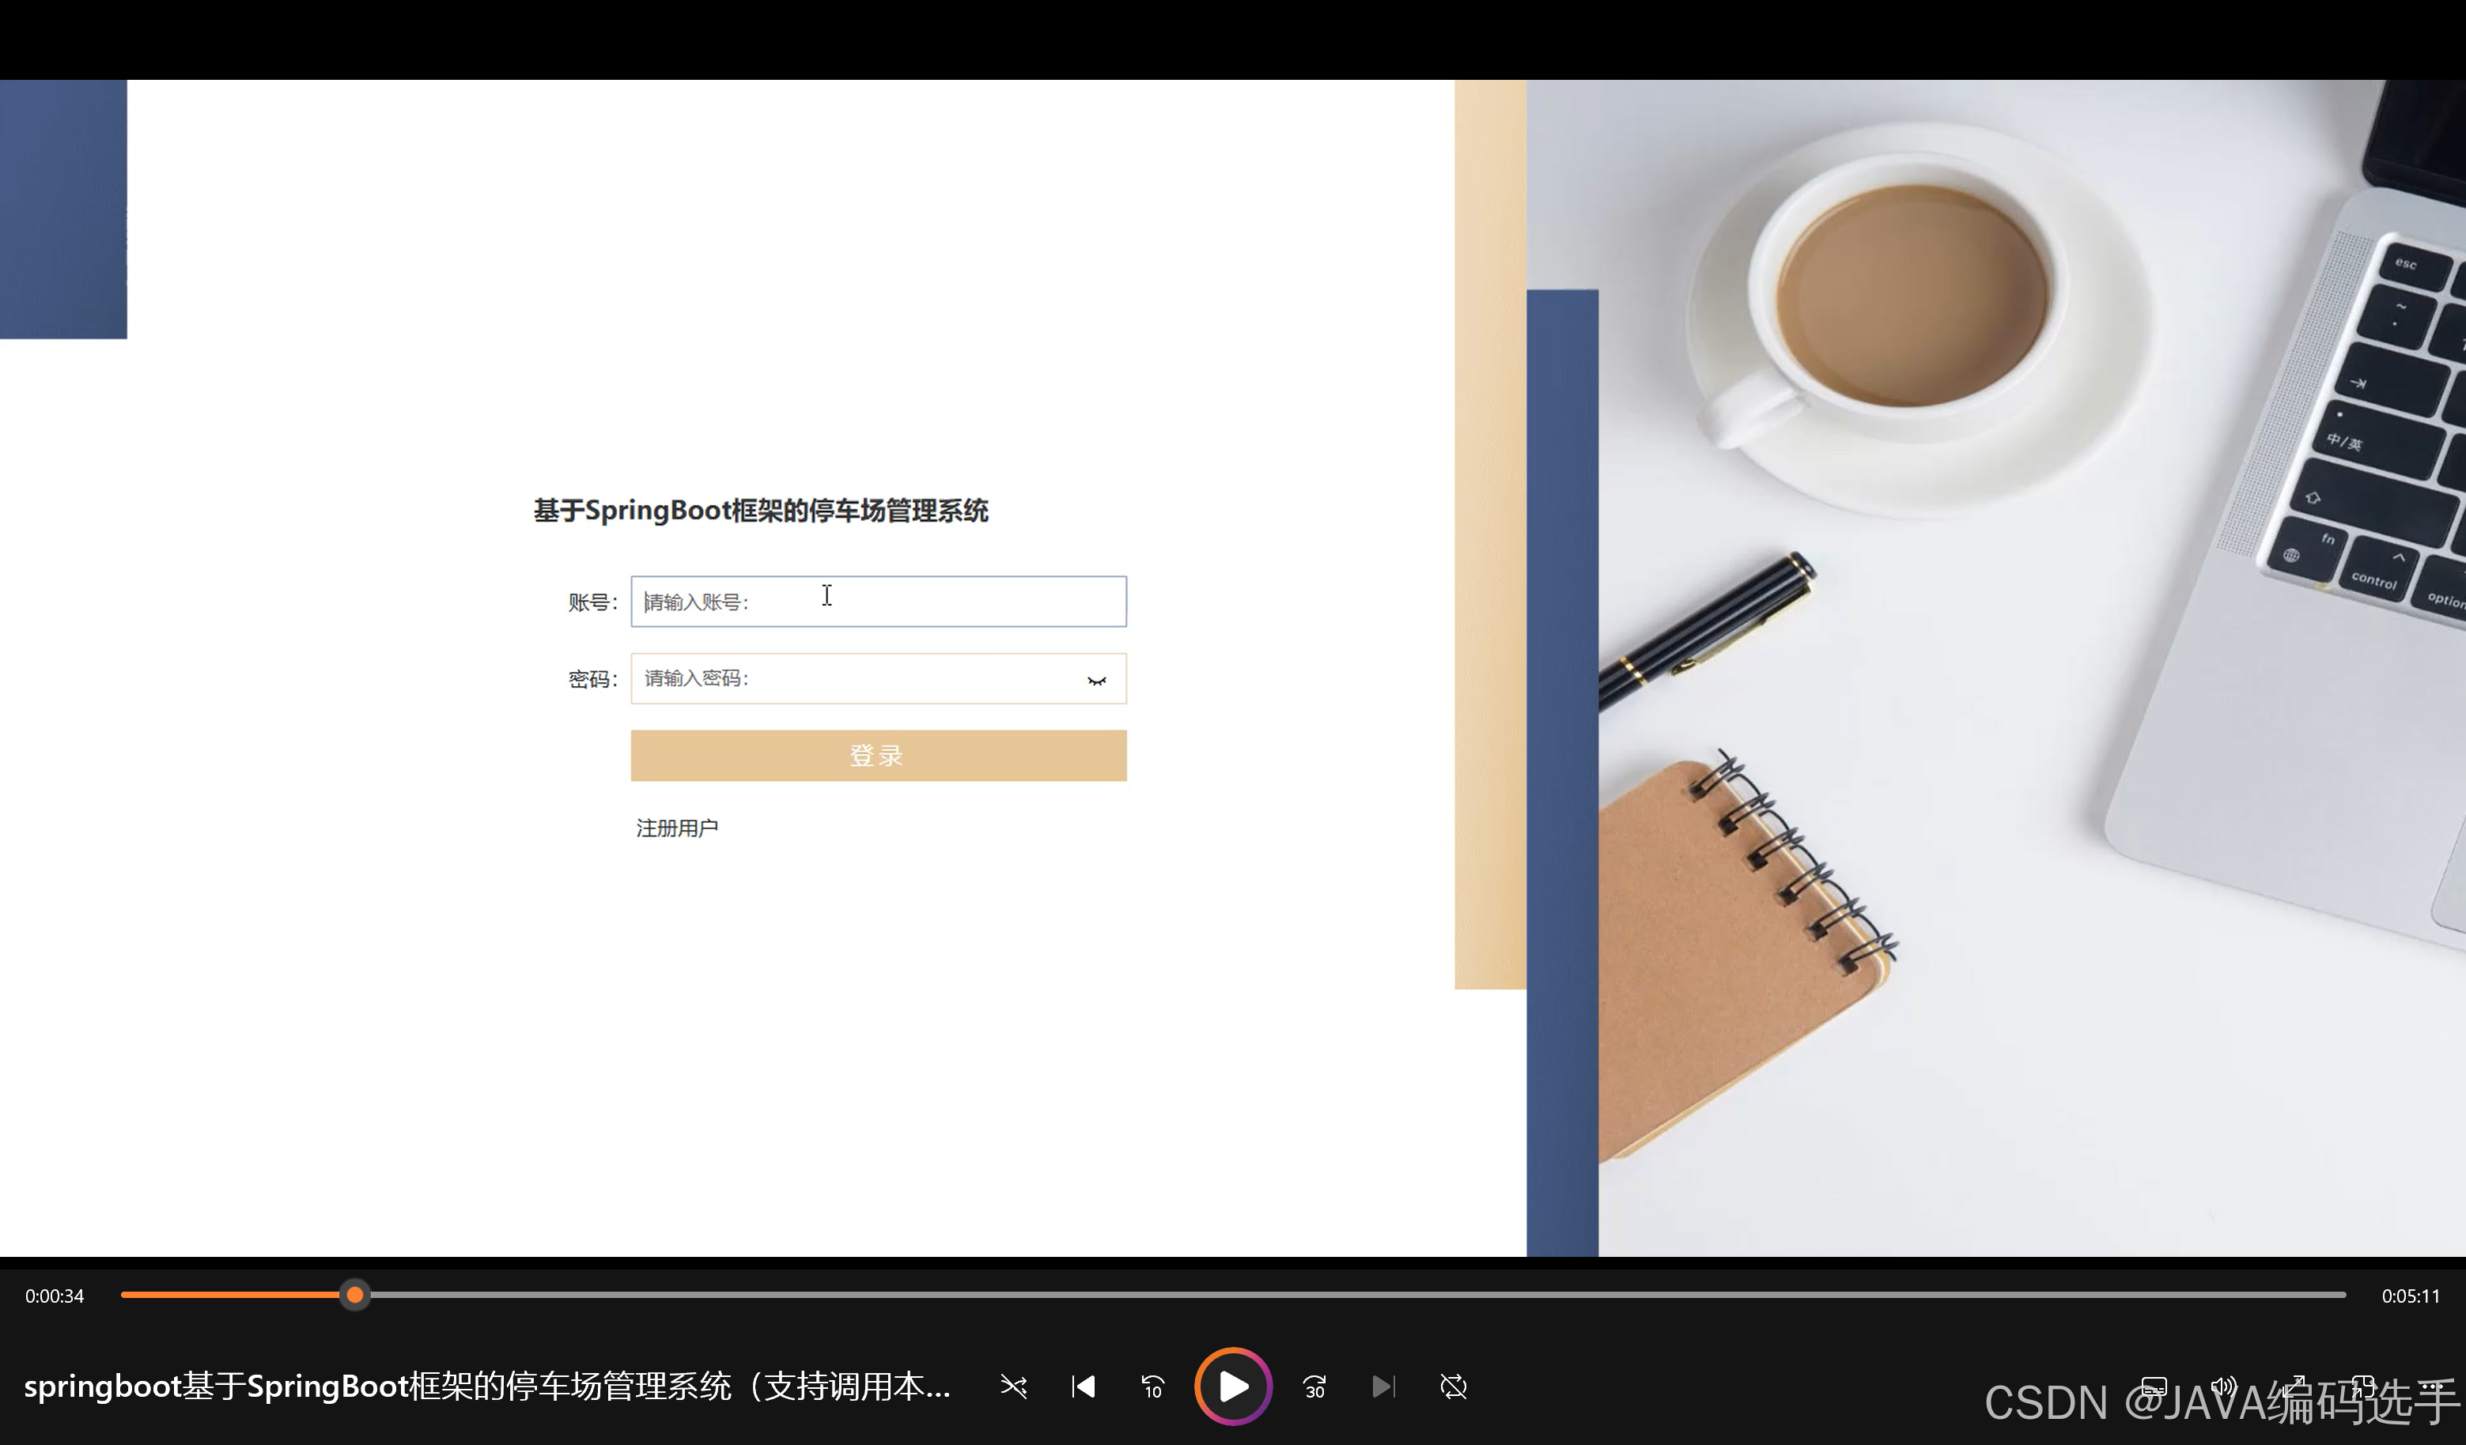
Task: Toggle shuffle playback mode
Action: coord(1015,1387)
